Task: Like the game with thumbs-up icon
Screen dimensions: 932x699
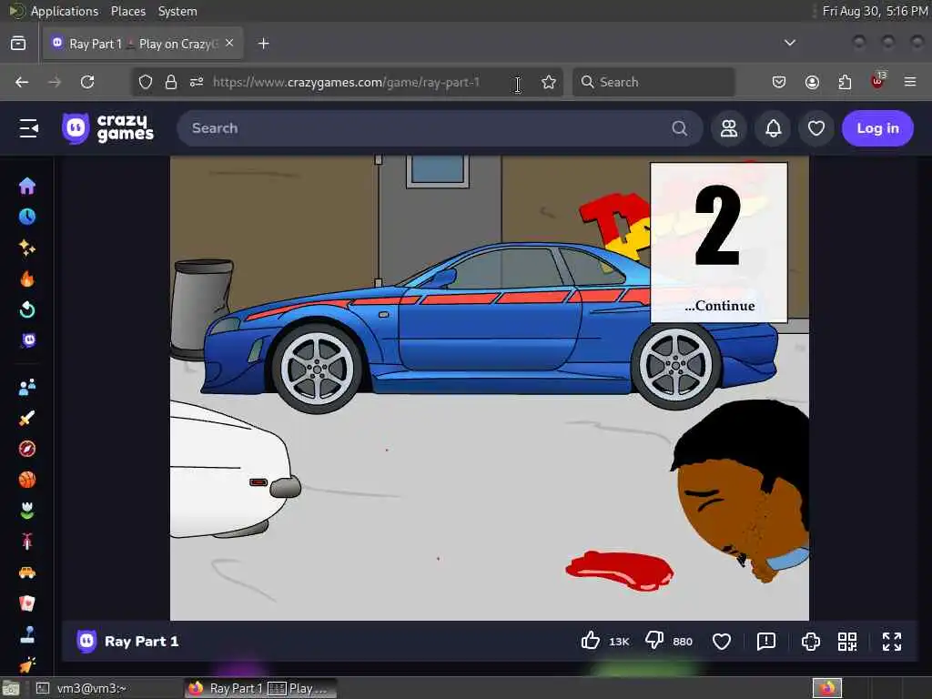Action: 590,641
